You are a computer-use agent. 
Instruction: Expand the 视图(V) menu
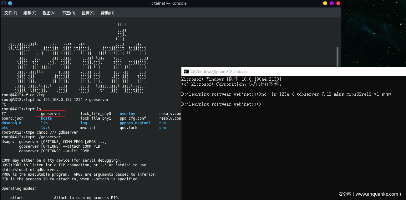[x=49, y=13]
